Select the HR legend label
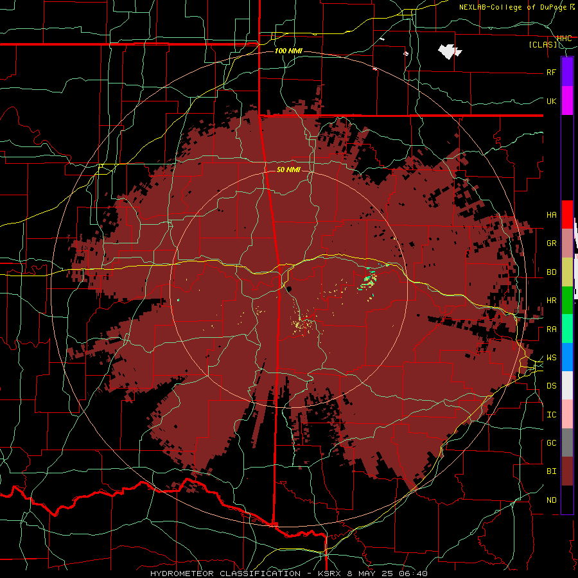578x578 pixels. pos(551,301)
